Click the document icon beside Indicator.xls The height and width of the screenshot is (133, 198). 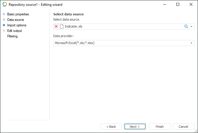click(x=61, y=26)
